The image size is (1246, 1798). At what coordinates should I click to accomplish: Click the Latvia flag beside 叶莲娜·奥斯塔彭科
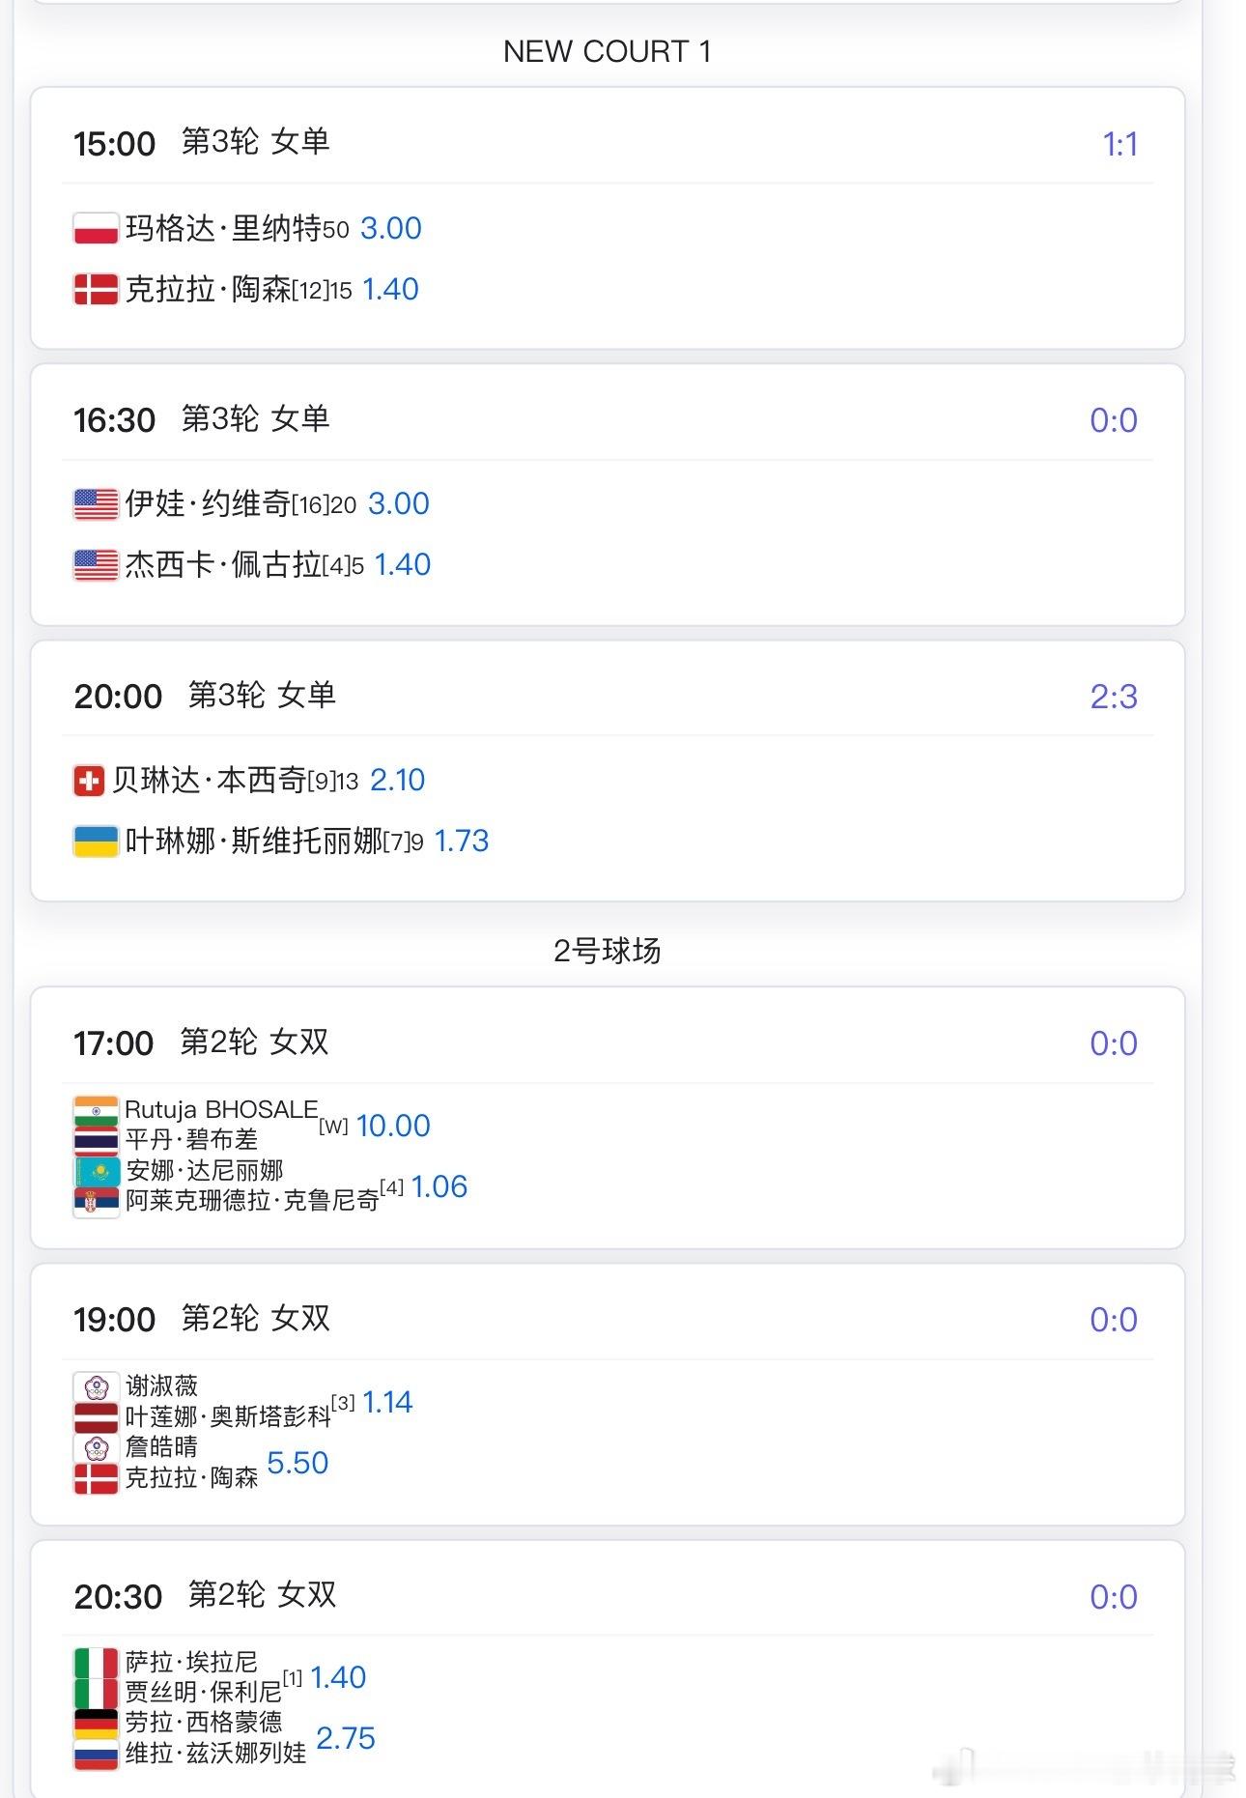pyautogui.click(x=96, y=1417)
